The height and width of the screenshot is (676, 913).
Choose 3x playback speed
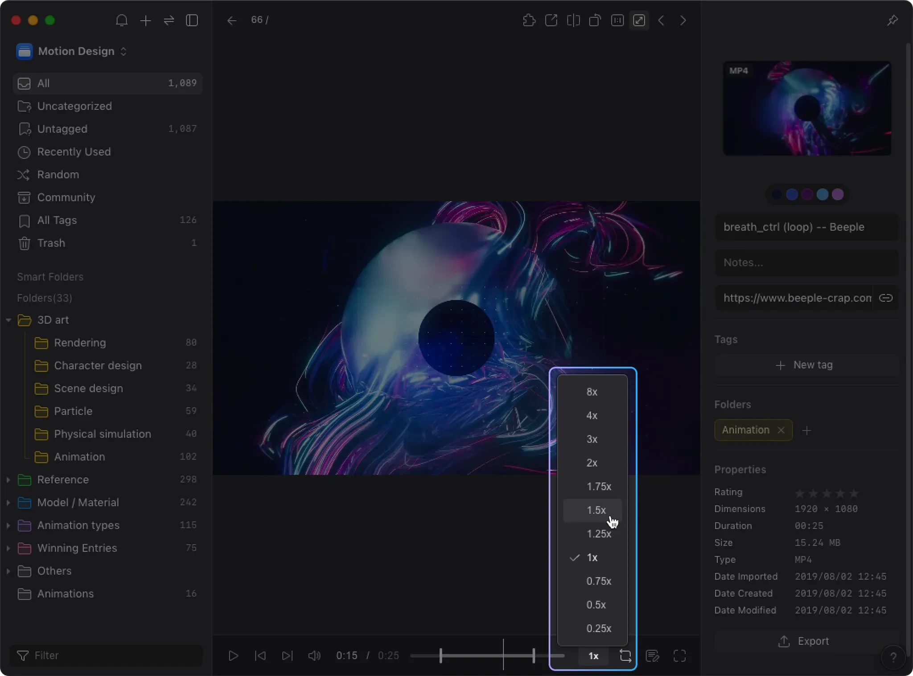click(x=592, y=439)
